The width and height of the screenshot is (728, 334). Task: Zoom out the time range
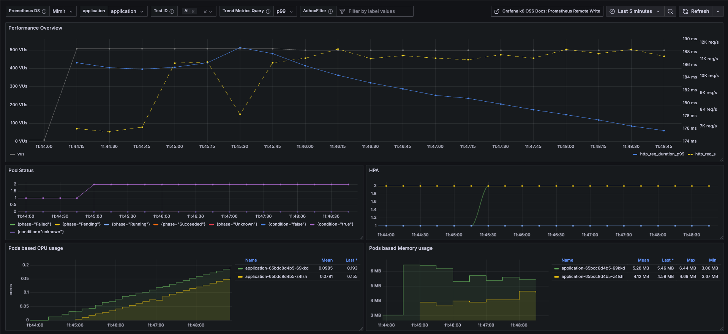(670, 11)
